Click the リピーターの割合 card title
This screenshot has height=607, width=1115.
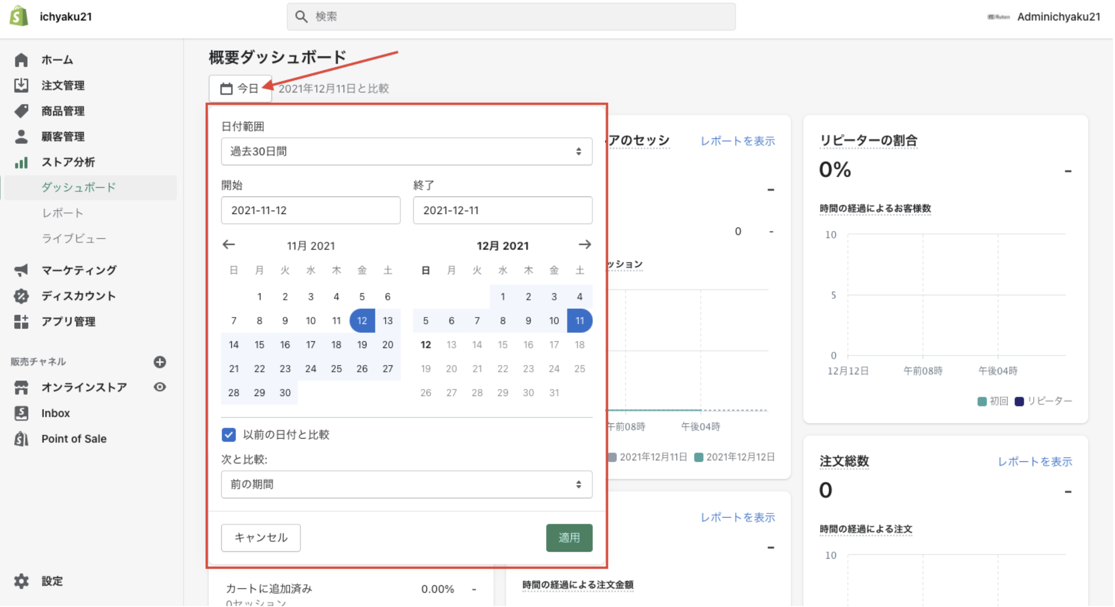869,141
